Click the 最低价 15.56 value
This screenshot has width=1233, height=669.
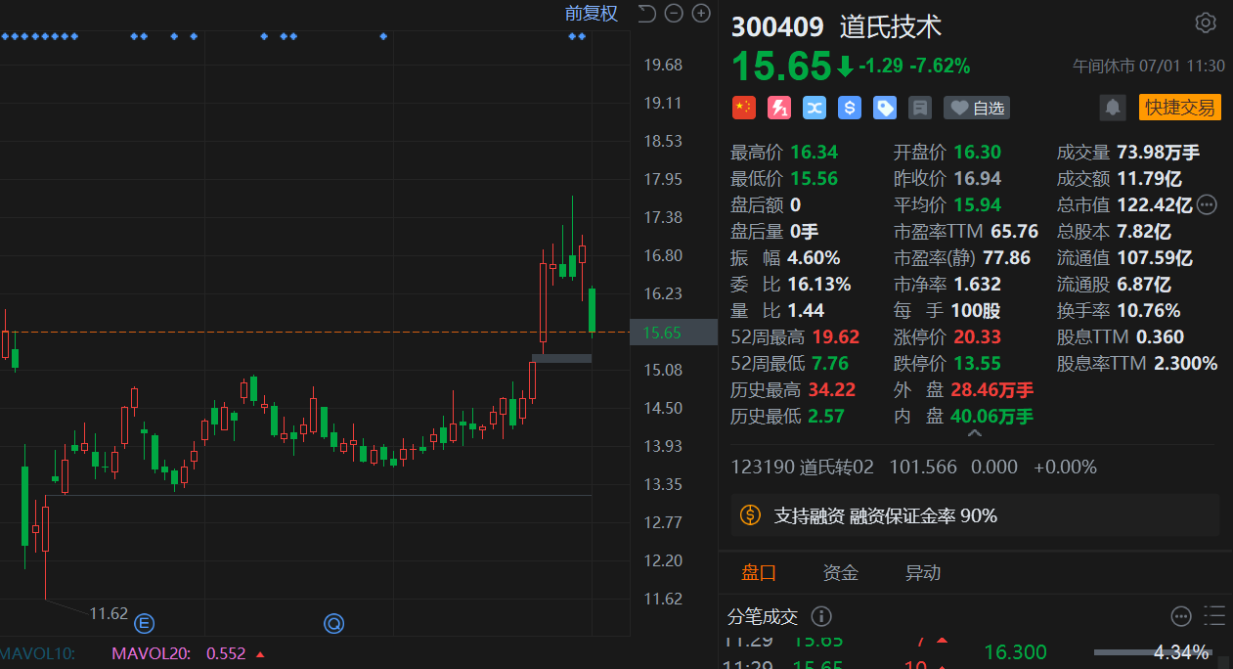click(x=814, y=178)
